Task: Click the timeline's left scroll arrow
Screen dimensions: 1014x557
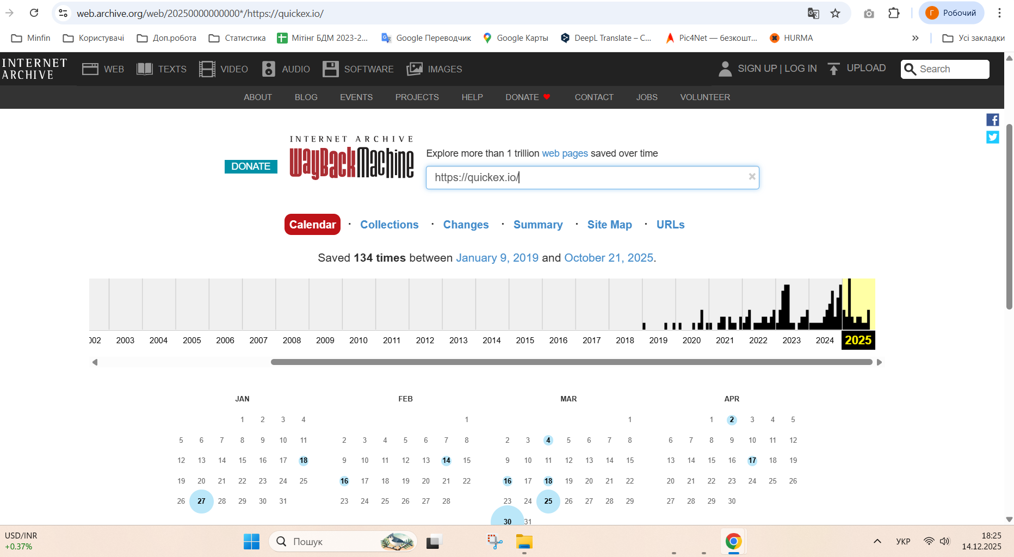Action: point(95,362)
